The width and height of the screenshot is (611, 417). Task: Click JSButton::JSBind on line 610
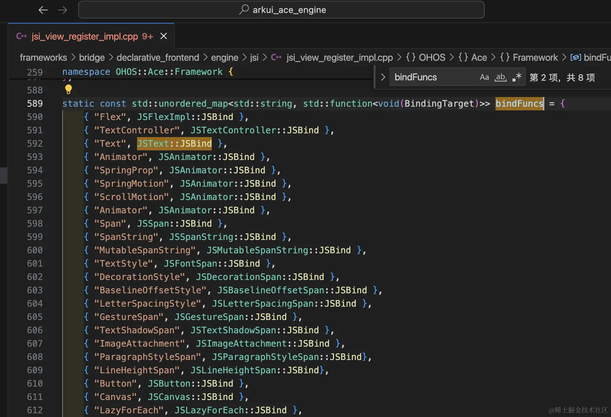tap(191, 383)
